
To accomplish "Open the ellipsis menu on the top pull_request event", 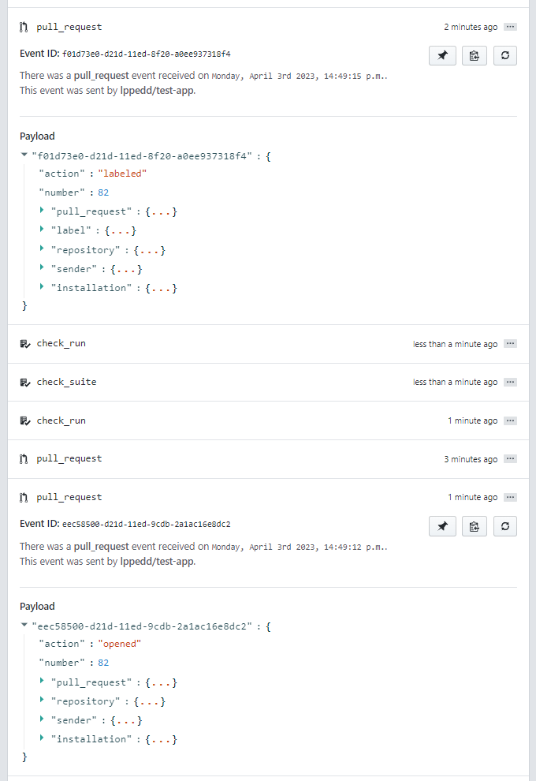I will [511, 26].
